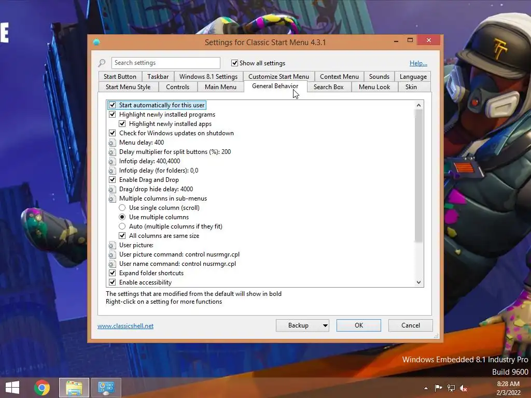Click the gear icon beside User picture:

point(112,245)
